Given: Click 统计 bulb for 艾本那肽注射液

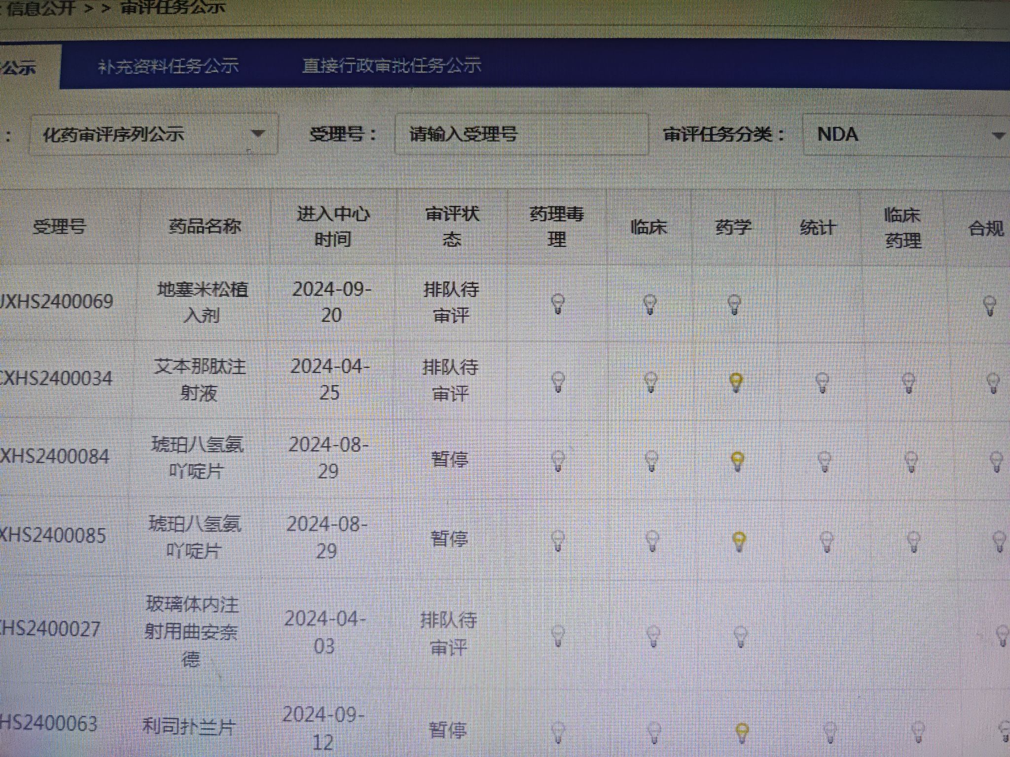Looking at the screenshot, I should 822,382.
